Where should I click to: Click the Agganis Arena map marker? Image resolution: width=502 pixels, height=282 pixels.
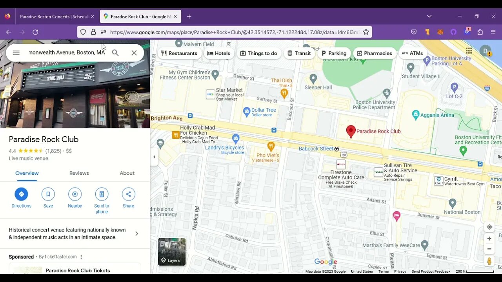[416, 115]
